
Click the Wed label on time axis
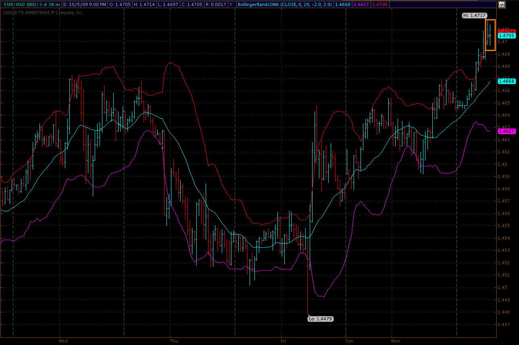coord(63,341)
